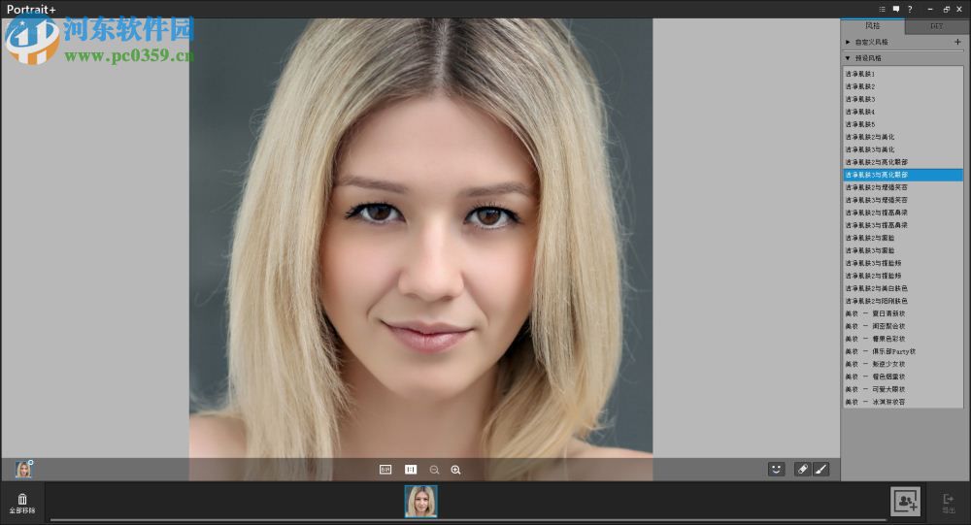The image size is (971, 525).
Task: Pick preset 洁净肌肤2与提高鼻梁
Action: coord(903,213)
